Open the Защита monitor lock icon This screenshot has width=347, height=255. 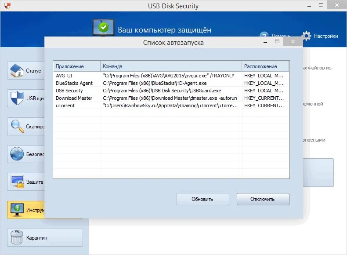[17, 182]
